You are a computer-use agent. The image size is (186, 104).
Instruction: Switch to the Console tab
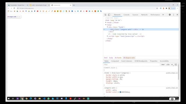126,15
